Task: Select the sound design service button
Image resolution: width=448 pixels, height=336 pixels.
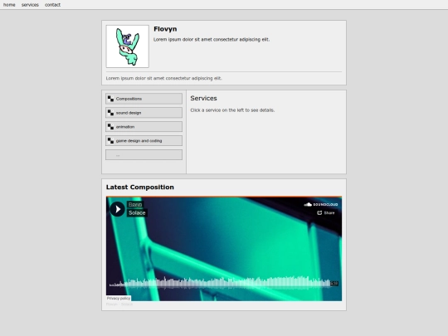Action: [144, 113]
